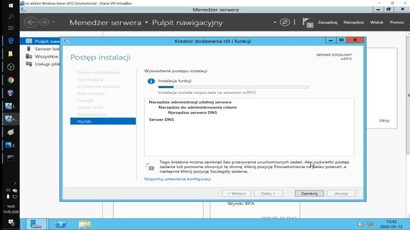
Task: Click the Anuluj button in the wizard
Action: (x=341, y=194)
